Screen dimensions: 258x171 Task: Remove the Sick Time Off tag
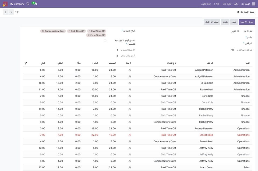tap(69, 31)
